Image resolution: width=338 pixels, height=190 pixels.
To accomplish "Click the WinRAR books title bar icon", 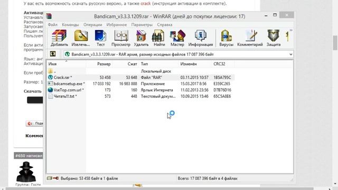I will pos(49,16).
